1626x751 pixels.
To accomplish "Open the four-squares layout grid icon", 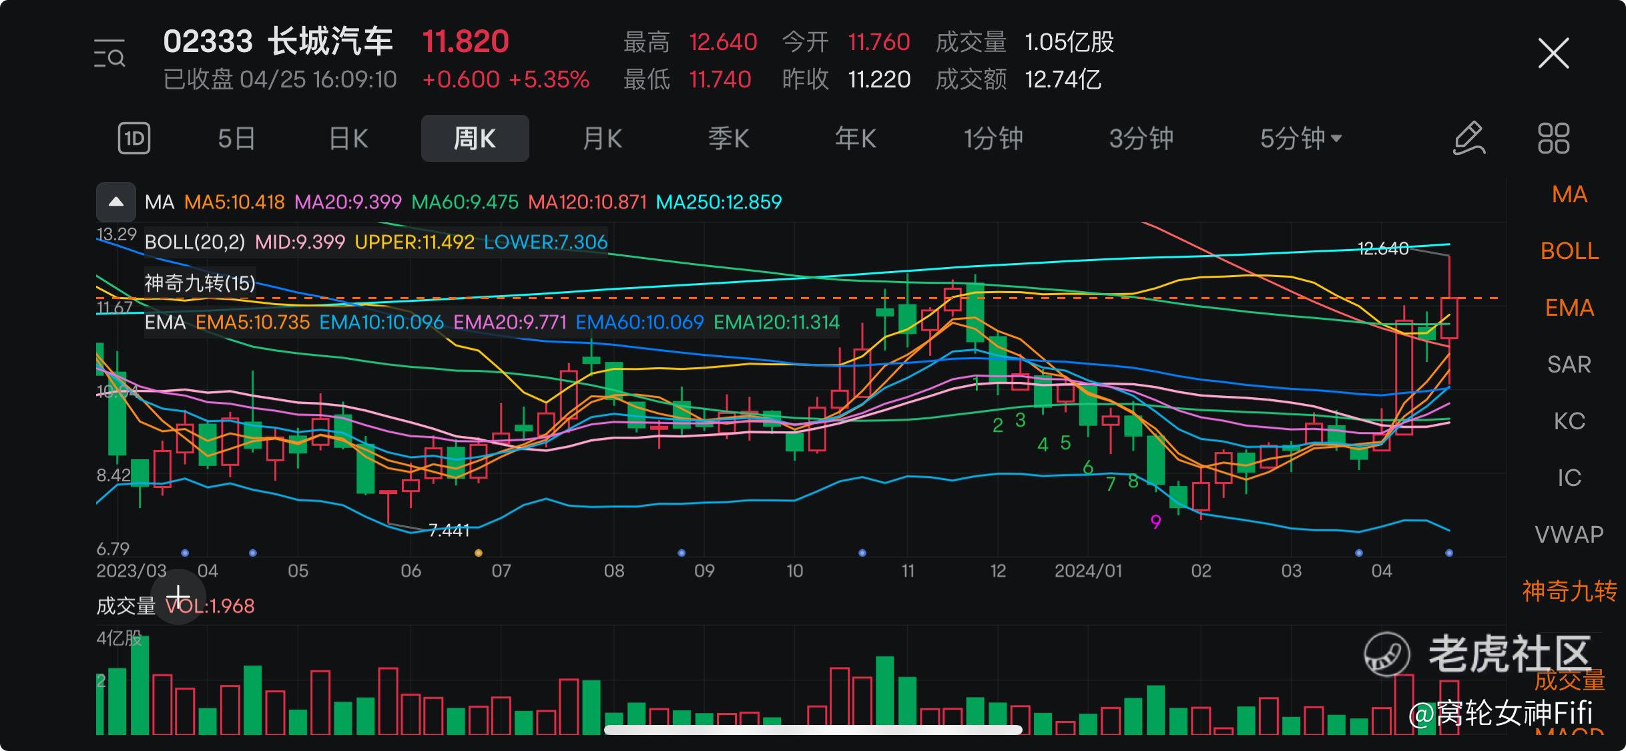I will [x=1553, y=138].
